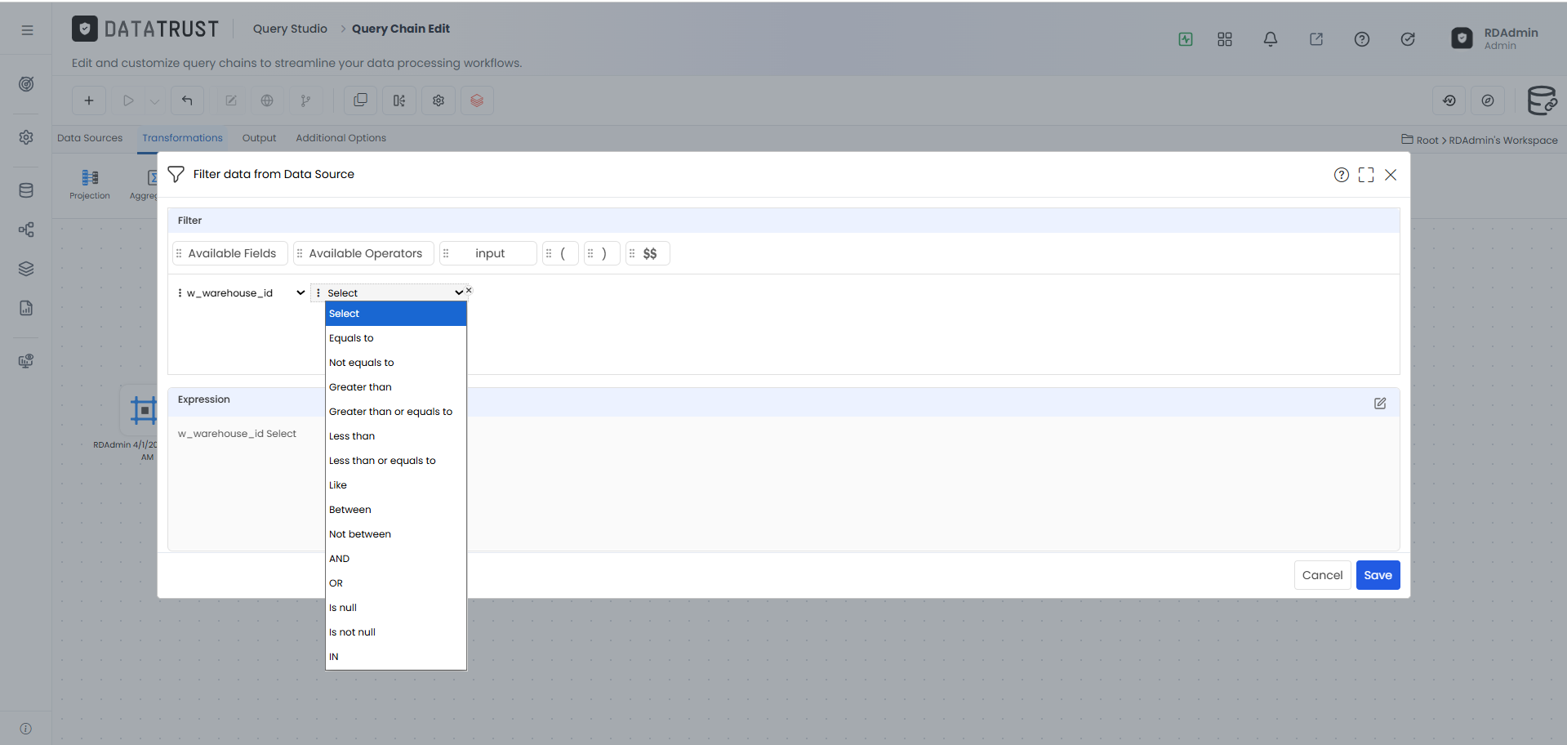Screen dimensions: 1567x745
Task: Click the external link icon in header
Action: click(1316, 39)
